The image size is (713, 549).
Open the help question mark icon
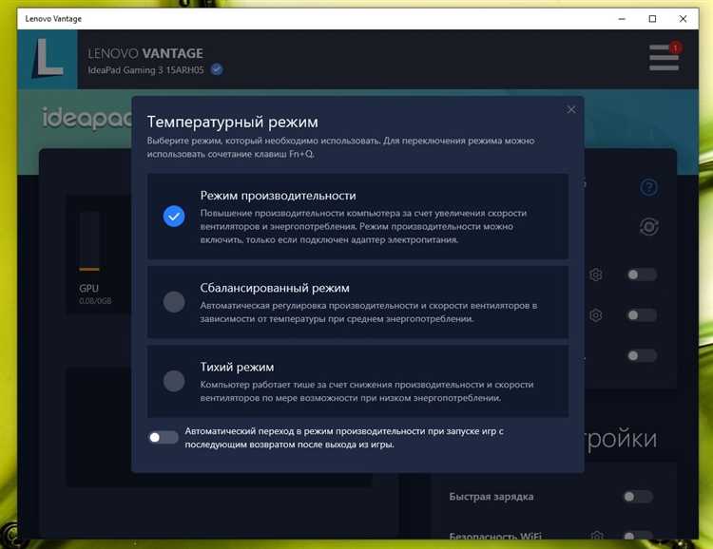649,187
